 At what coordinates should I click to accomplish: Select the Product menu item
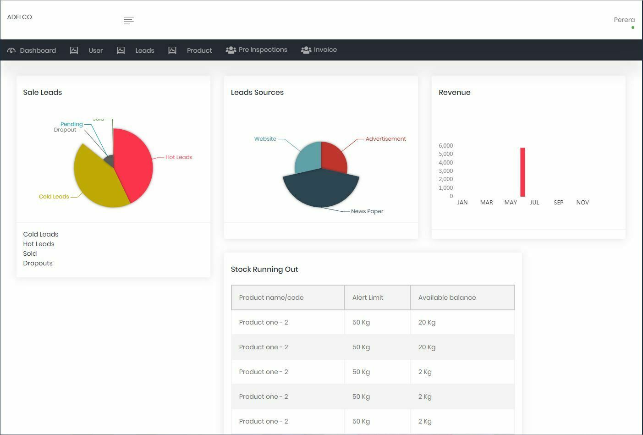199,50
